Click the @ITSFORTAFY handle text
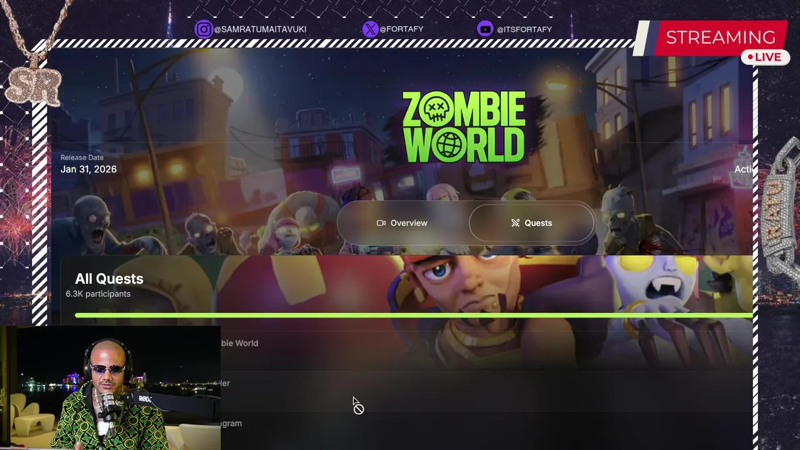The height and width of the screenshot is (450, 800). [524, 29]
